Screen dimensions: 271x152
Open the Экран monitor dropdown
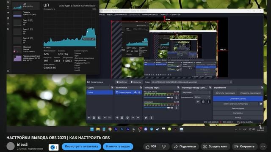192,82
